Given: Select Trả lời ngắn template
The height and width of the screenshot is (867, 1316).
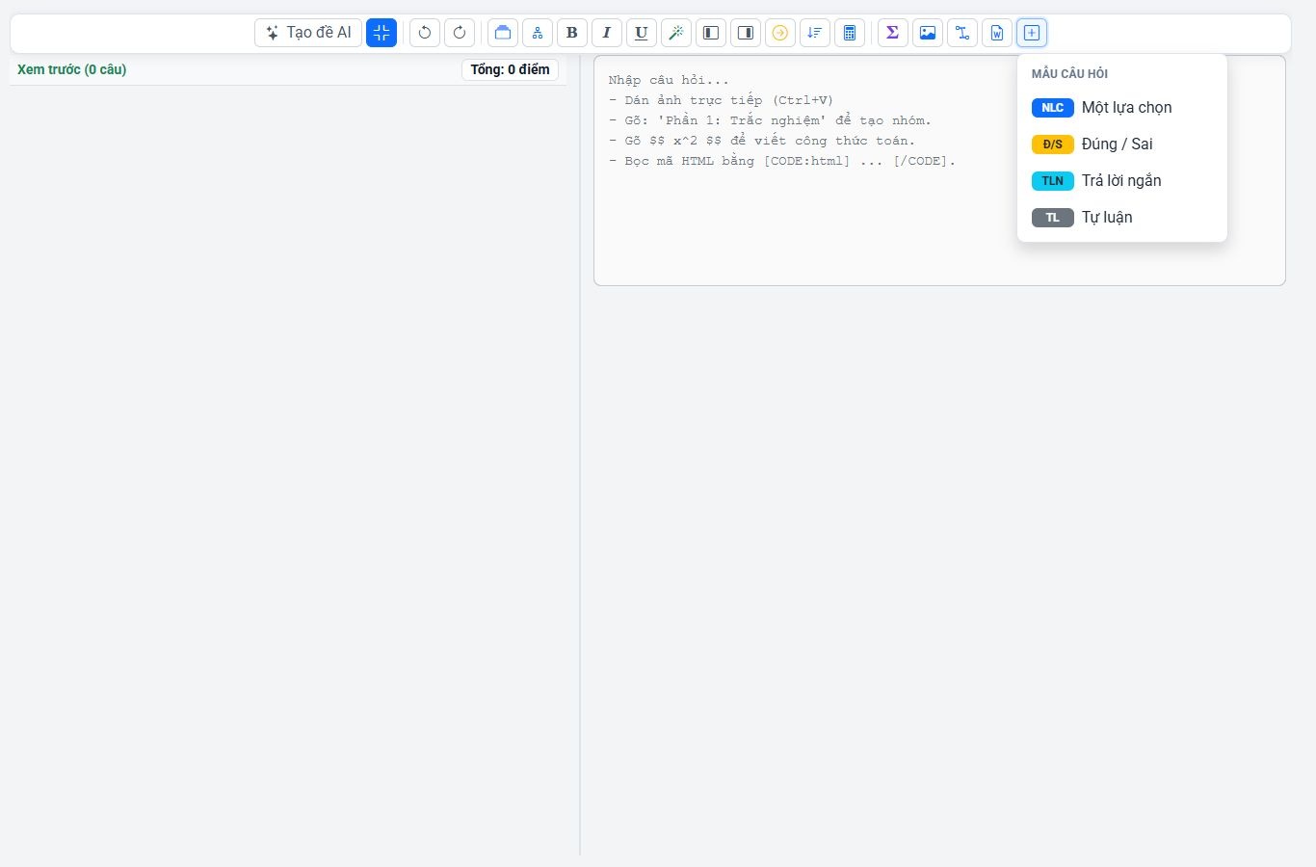Looking at the screenshot, I should click(x=1122, y=181).
